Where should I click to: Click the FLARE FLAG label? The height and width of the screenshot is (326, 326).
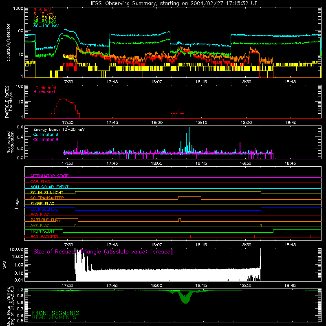tap(42, 203)
